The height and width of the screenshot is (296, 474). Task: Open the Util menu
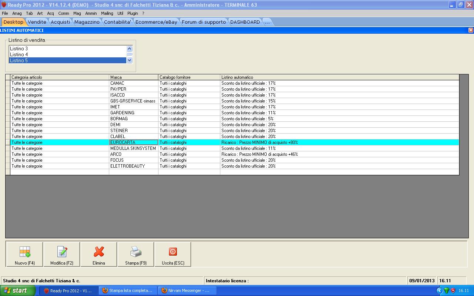coord(120,13)
